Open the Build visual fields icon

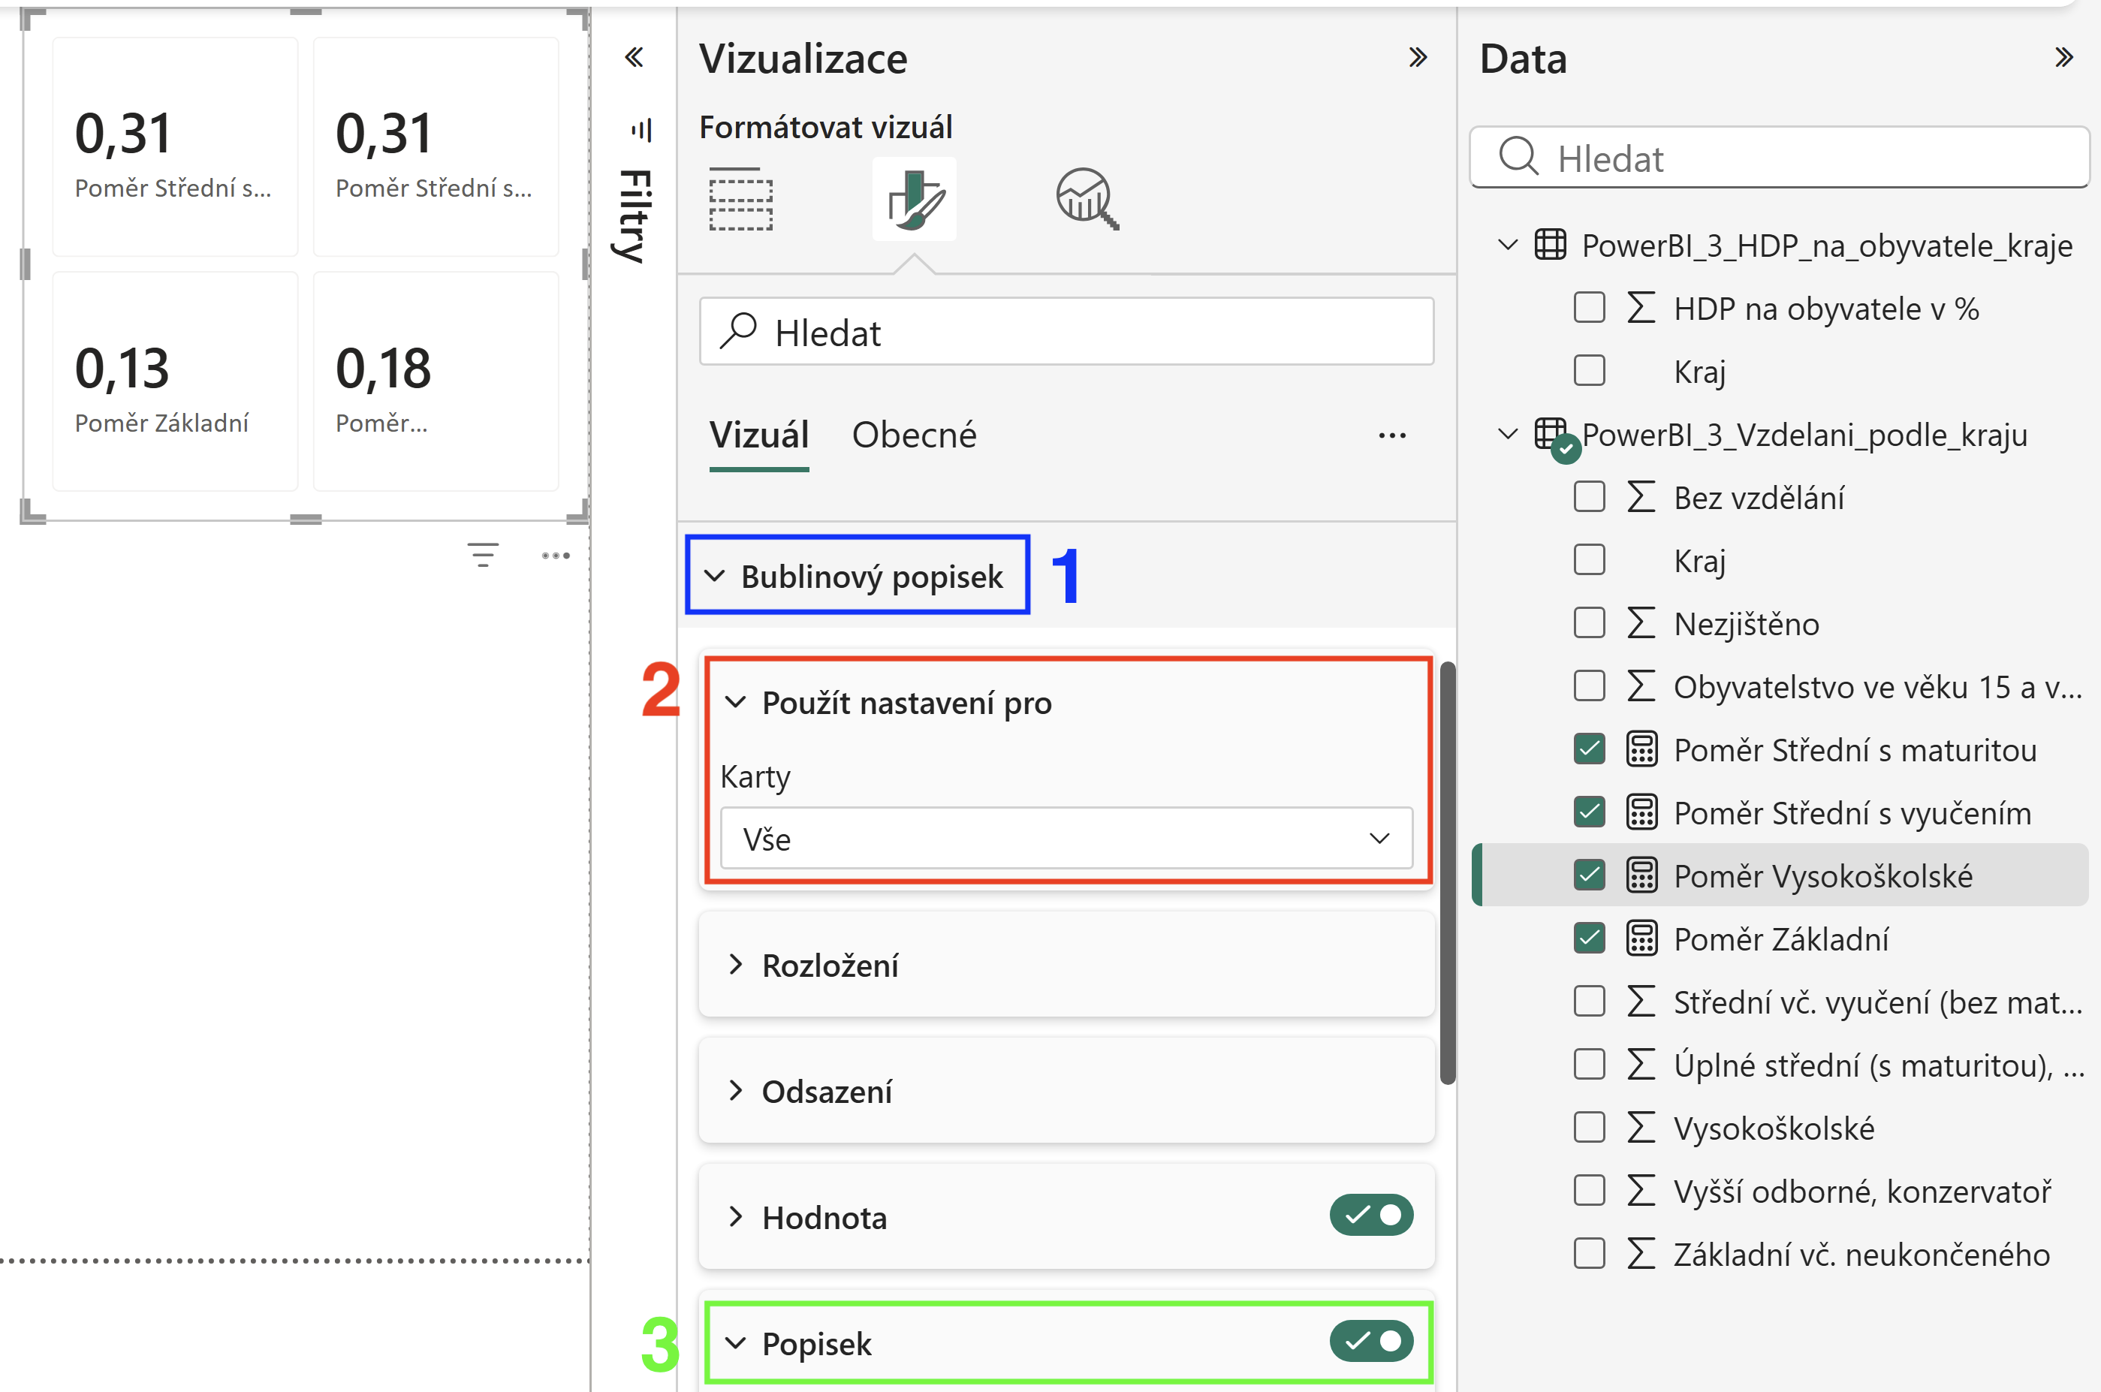(x=741, y=199)
